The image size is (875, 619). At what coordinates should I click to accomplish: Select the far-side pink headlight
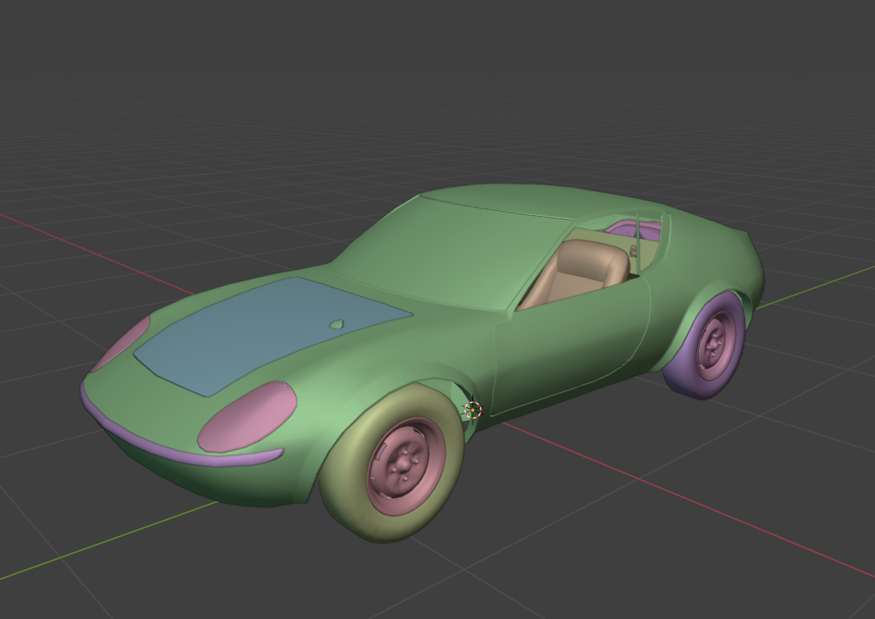[121, 343]
